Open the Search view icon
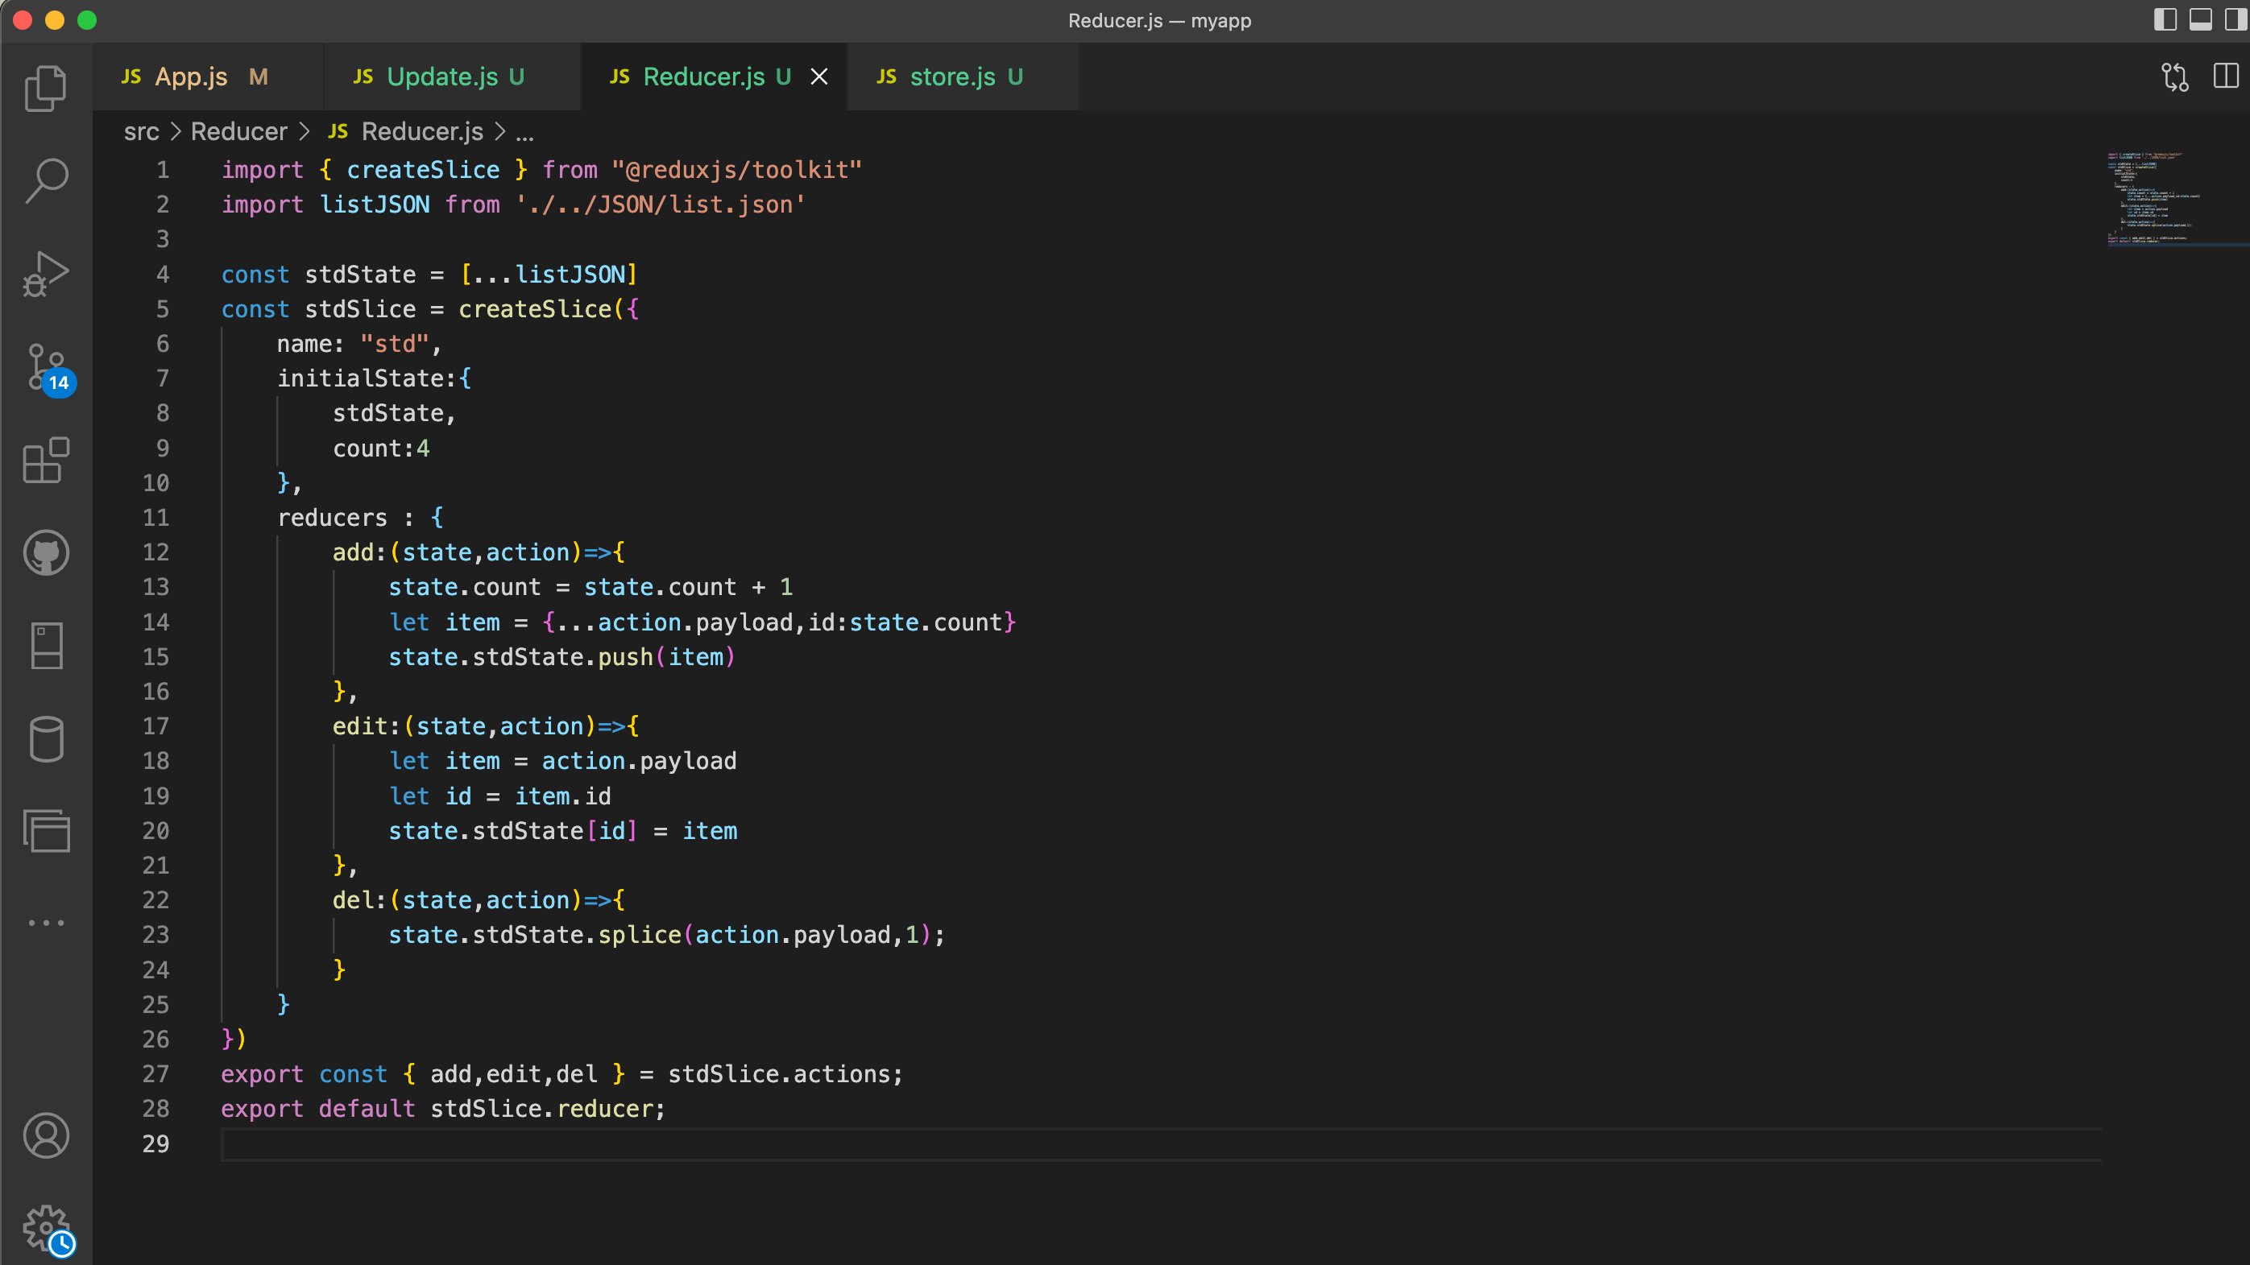Screen dimensions: 2250x1265 tap(45, 180)
